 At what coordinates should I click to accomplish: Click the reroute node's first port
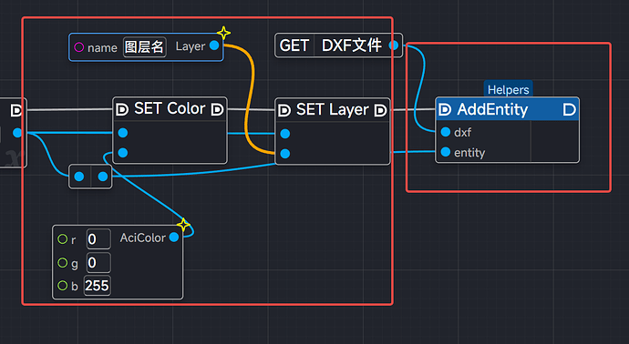pos(79,177)
